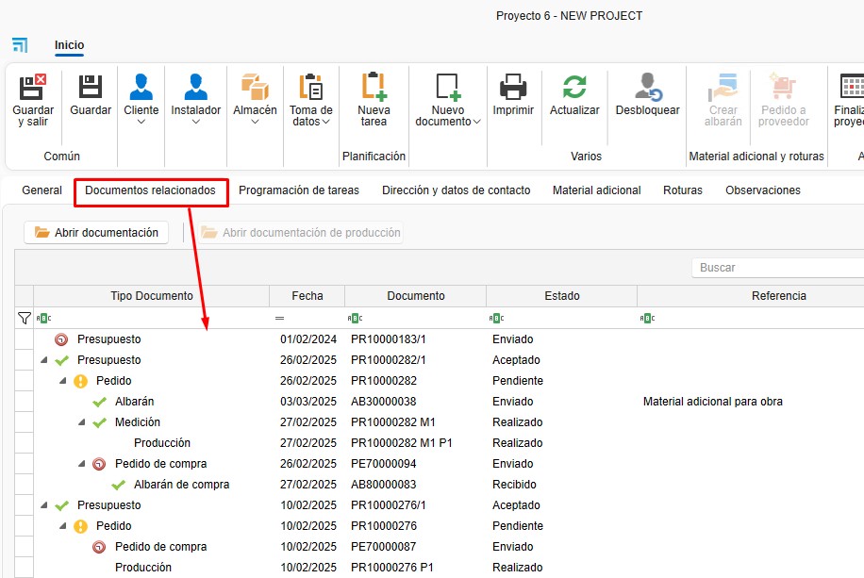Focus the Buscar search field

click(777, 268)
